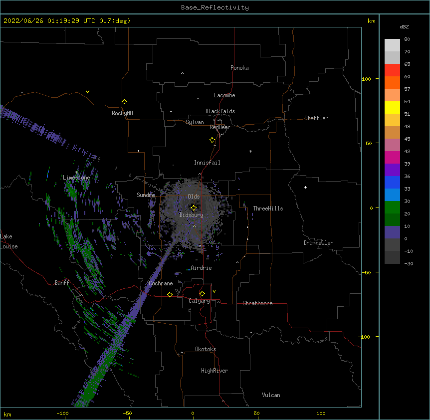Click the white plus marker west of Drumheller
This screenshot has width=430, height=420.
pos(305,187)
